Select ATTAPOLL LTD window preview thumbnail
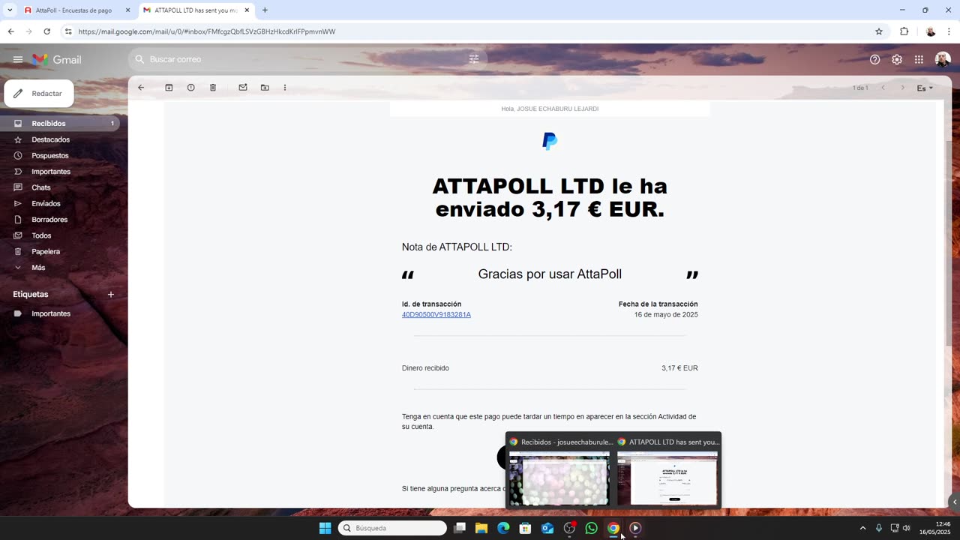 (x=667, y=478)
